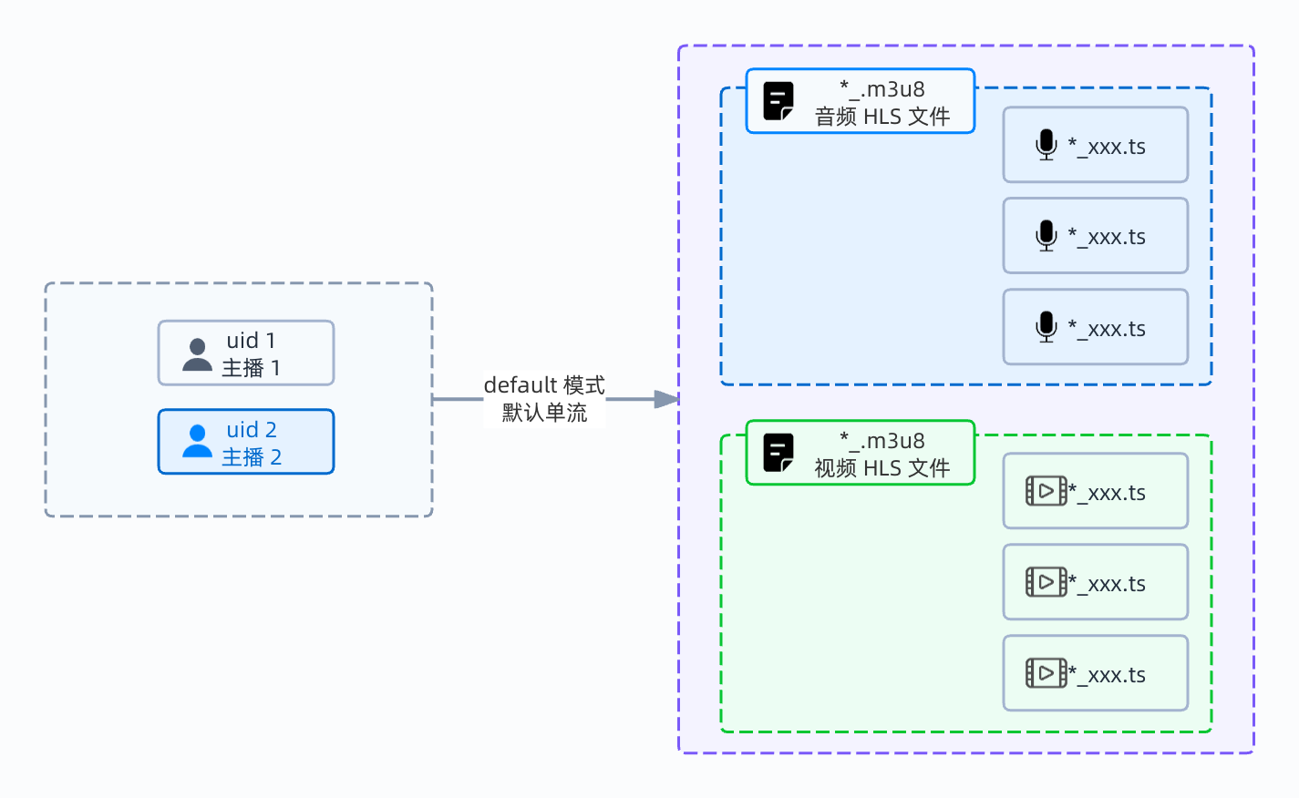Select the uid 1 text label
The height and width of the screenshot is (798, 1299).
click(x=251, y=341)
